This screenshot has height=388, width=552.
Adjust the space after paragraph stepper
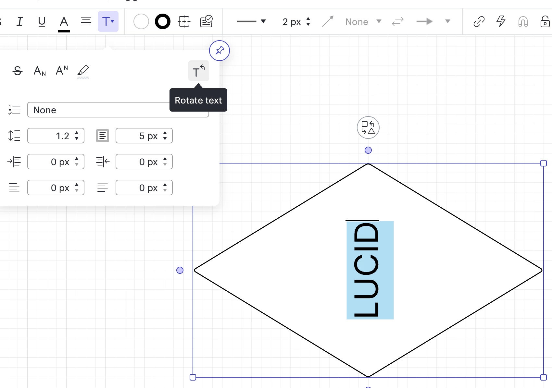[165, 188]
